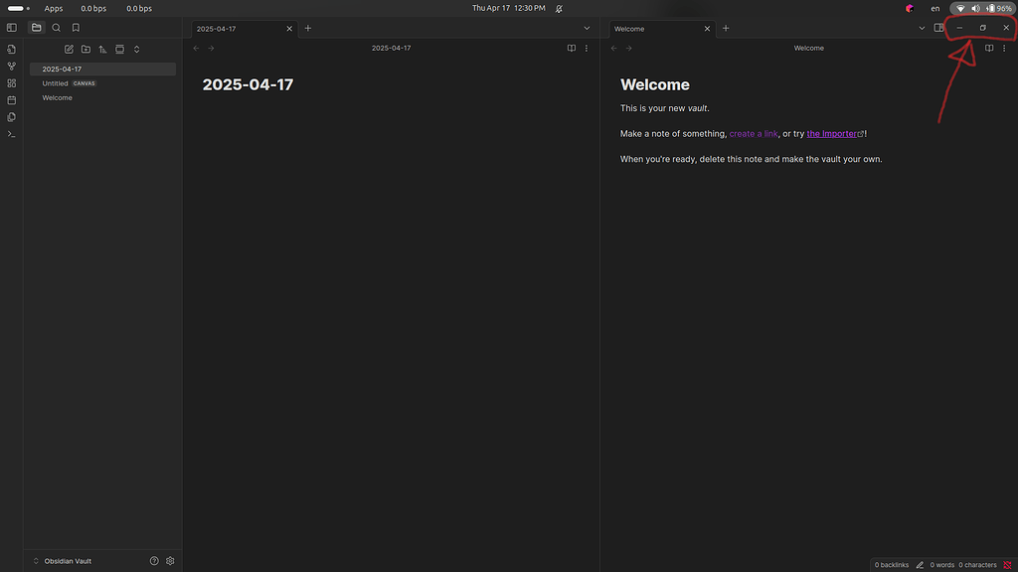Collapse all folders using the double-chevron icon
Screen dimensions: 1018x572
click(136, 49)
